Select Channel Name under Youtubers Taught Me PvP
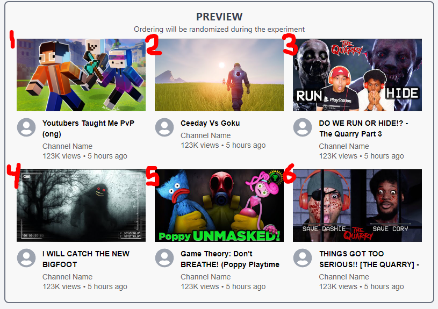The width and height of the screenshot is (438, 309). pyautogui.click(x=67, y=146)
